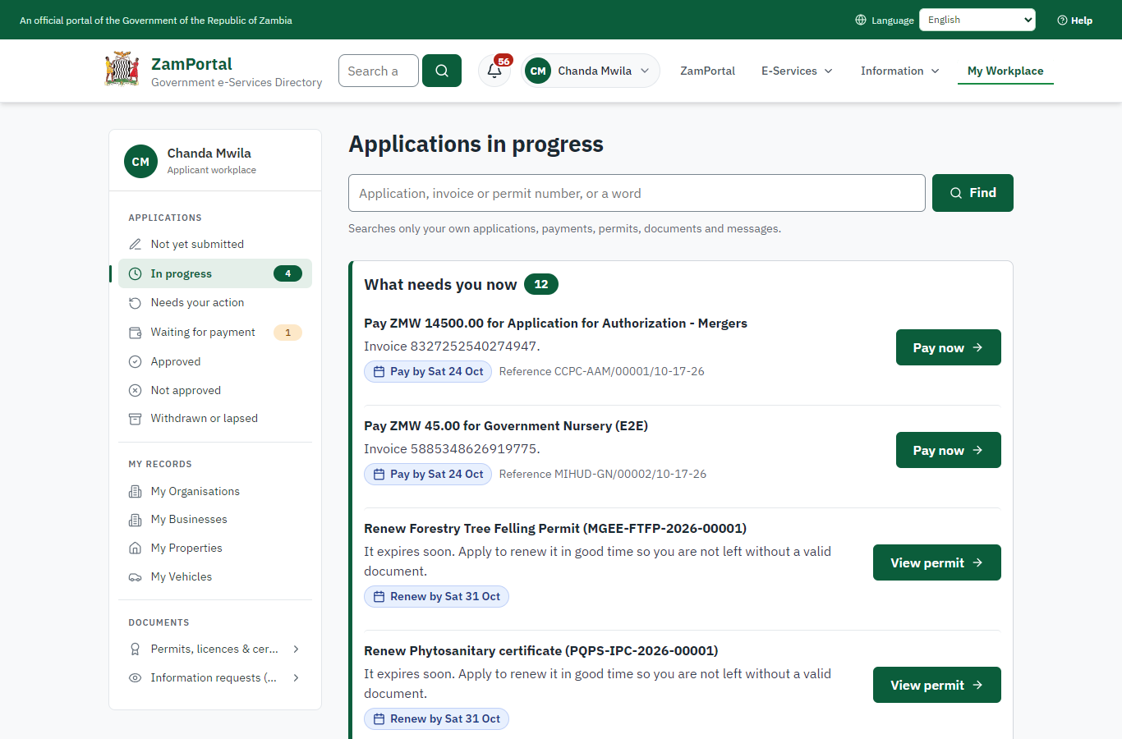This screenshot has height=739, width=1122.
Task: Expand the E-Services menu
Action: point(797,71)
